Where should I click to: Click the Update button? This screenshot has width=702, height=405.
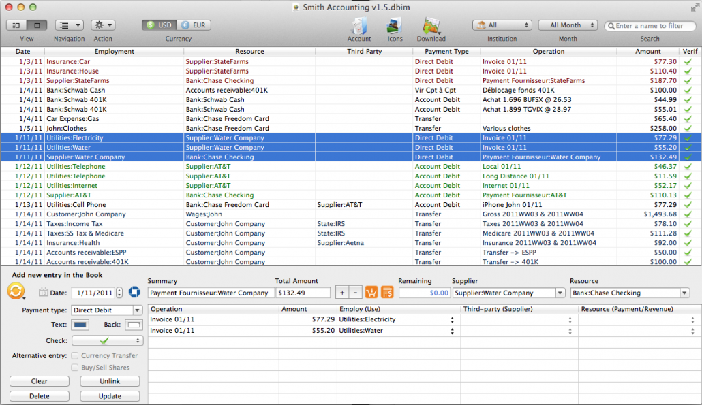[x=110, y=396]
